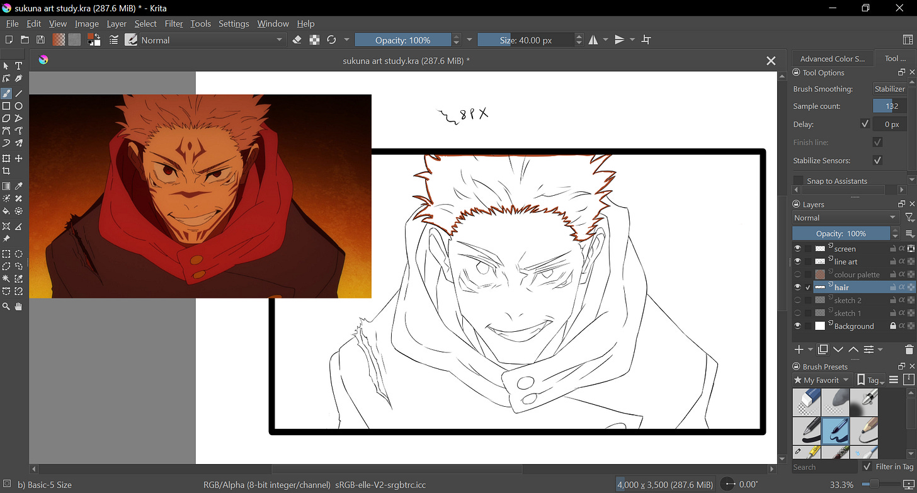Uncheck the Filter in Tag checkbox
This screenshot has height=493, width=917.
[867, 467]
